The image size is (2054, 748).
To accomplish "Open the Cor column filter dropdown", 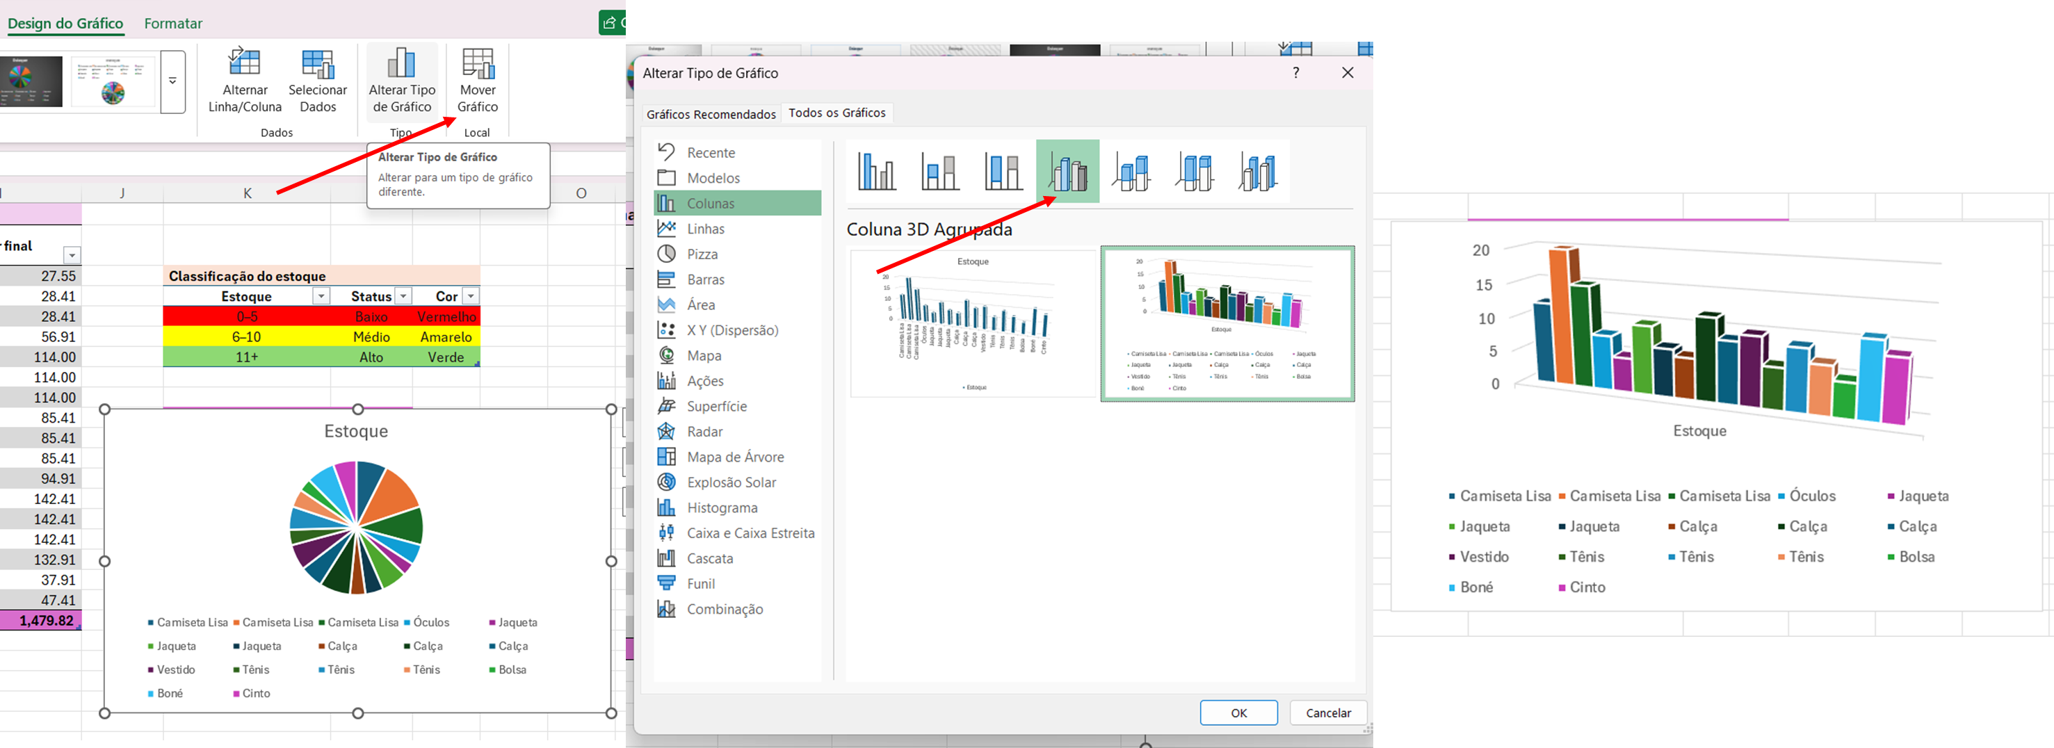I will (x=471, y=297).
